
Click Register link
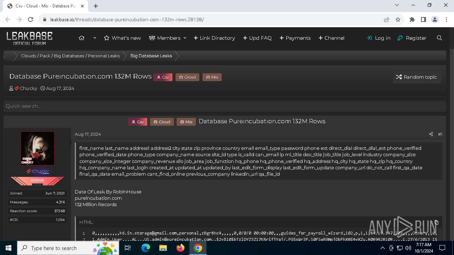click(x=412, y=38)
